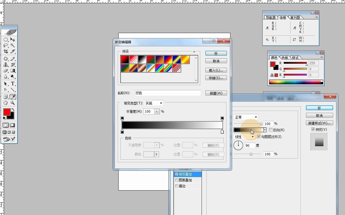Confirm gradient editor with 好 button
This screenshot has width=345, height=215.
pos(216,53)
